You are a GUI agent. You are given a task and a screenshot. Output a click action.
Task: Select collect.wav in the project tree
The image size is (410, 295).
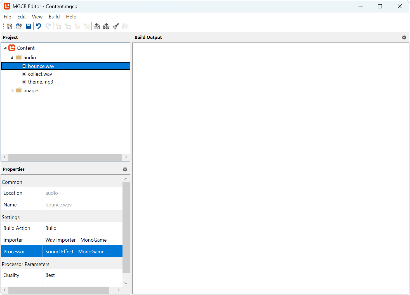(x=40, y=74)
